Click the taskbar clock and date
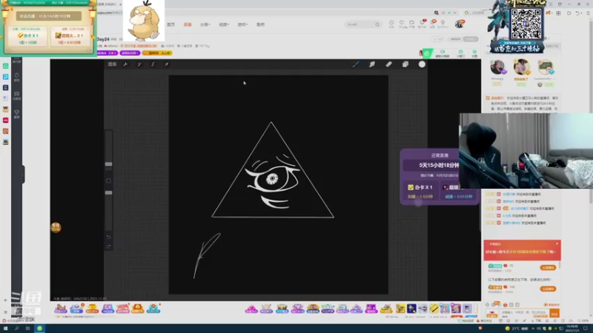 pyautogui.click(x=572, y=329)
